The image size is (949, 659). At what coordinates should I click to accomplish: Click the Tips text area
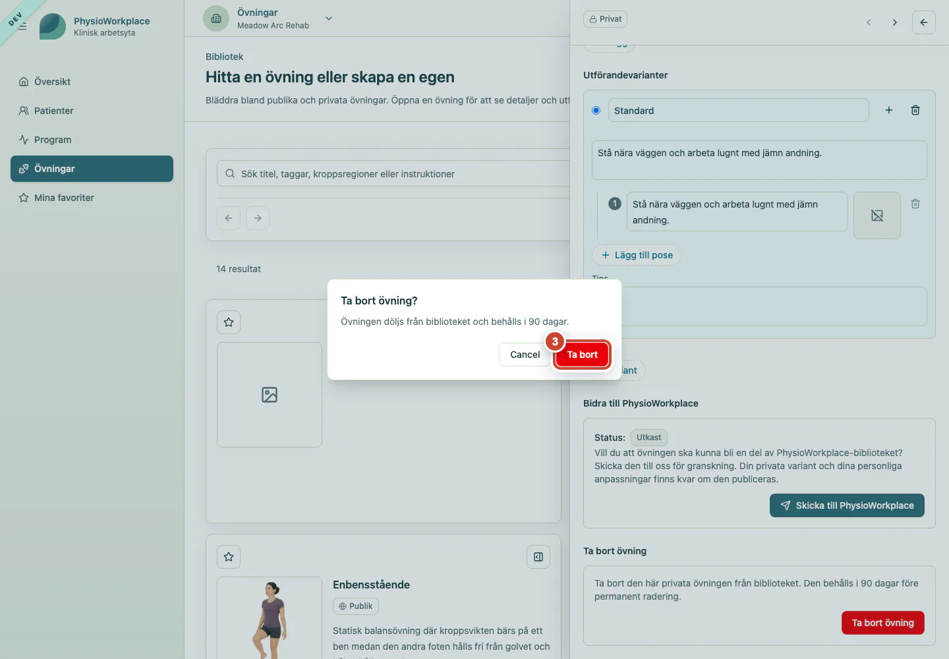[x=759, y=306]
